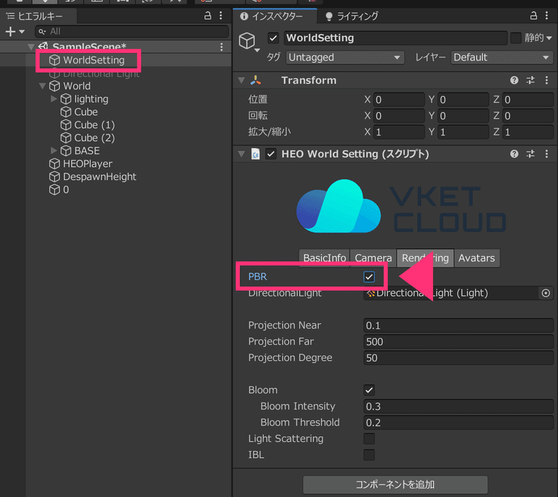558x497 pixels.
Task: Switch to the Avatars tab
Action: [x=477, y=258]
